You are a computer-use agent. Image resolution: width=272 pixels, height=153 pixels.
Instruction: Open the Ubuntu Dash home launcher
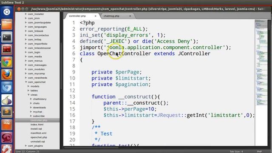coord(7,12)
